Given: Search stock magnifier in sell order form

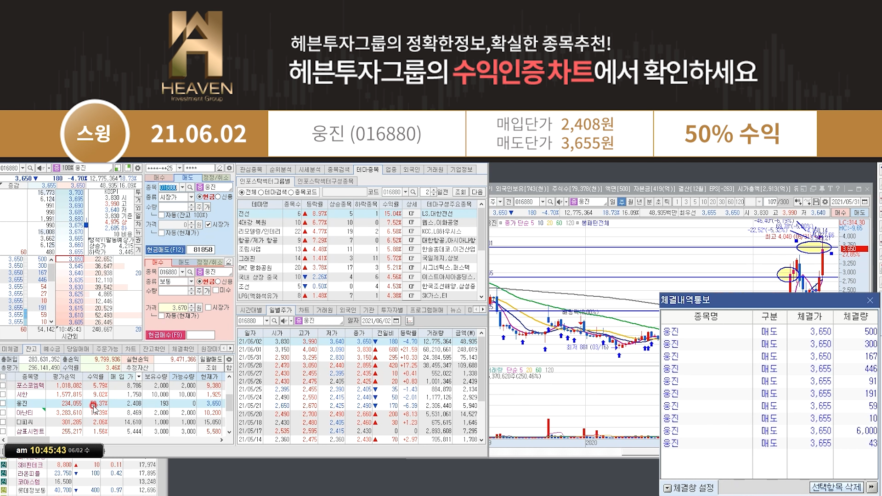Looking at the screenshot, I should [x=190, y=187].
